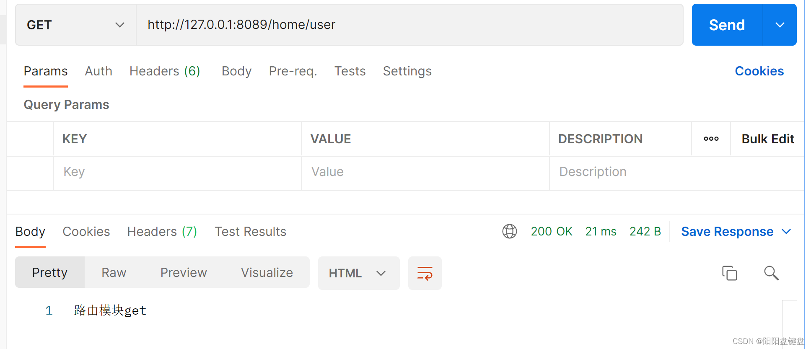Expand the Send button arrow dropdown
Screen dimensions: 811x349
click(780, 25)
